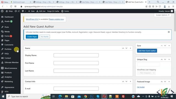The height and width of the screenshot is (99, 176).
Task: Open the browser downloads icon
Action: point(169,7)
